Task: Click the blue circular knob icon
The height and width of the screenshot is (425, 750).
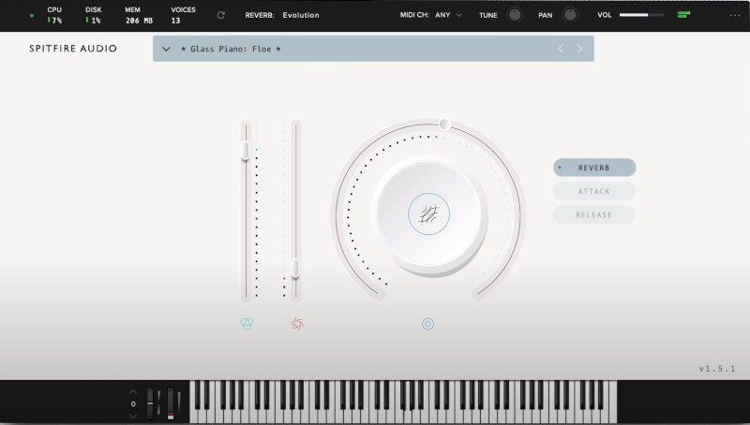Action: [428, 324]
